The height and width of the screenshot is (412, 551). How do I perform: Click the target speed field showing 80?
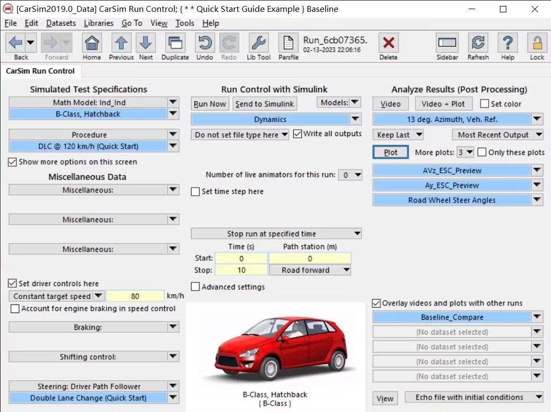pyautogui.click(x=135, y=296)
